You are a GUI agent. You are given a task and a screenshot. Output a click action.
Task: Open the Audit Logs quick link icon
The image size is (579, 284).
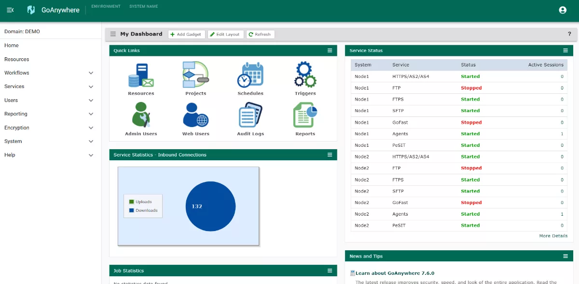tap(250, 115)
